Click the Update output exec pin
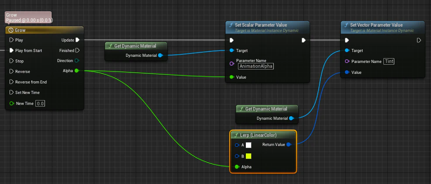 pos(78,40)
